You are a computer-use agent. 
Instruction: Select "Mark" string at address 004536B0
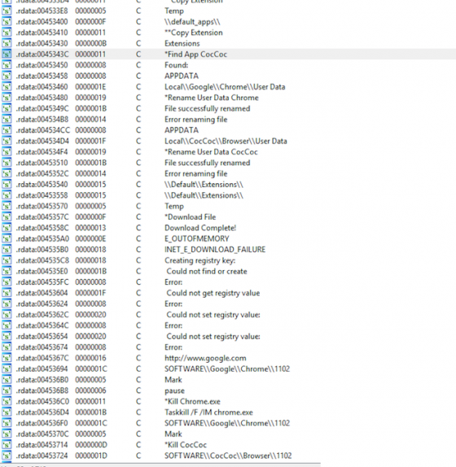tap(173, 380)
